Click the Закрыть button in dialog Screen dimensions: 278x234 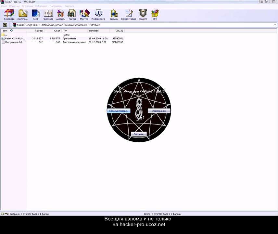(x=139, y=134)
